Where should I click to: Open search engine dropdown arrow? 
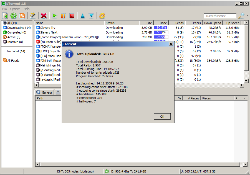point(247,16)
